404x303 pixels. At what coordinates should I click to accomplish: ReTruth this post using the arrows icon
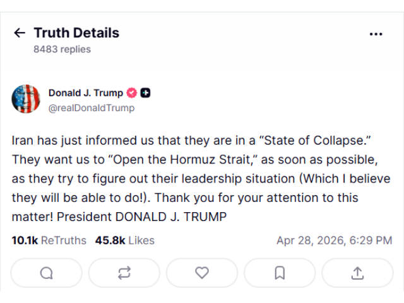pos(124,273)
